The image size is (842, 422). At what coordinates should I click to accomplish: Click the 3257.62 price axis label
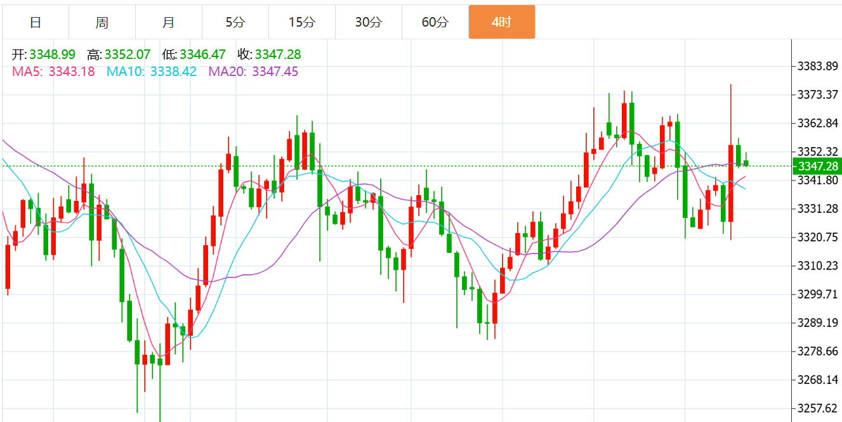point(818,408)
